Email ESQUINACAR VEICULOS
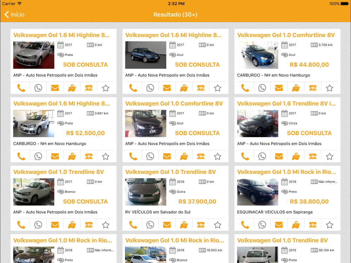351x263 pixels. [x=279, y=225]
